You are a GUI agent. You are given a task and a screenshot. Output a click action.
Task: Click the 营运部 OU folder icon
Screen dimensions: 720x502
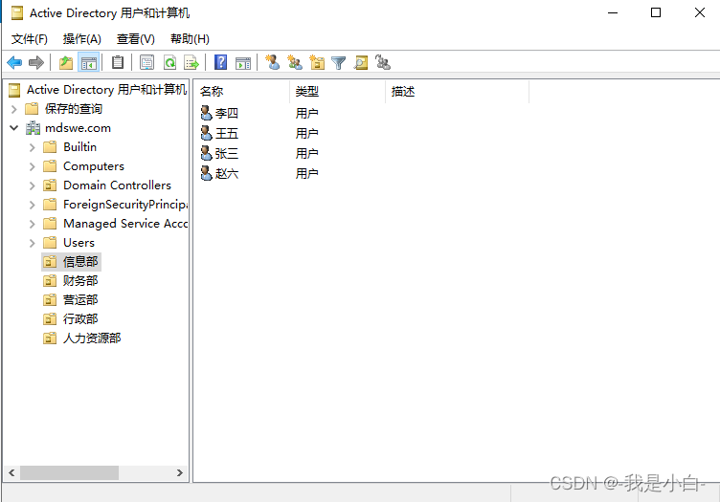tap(50, 300)
